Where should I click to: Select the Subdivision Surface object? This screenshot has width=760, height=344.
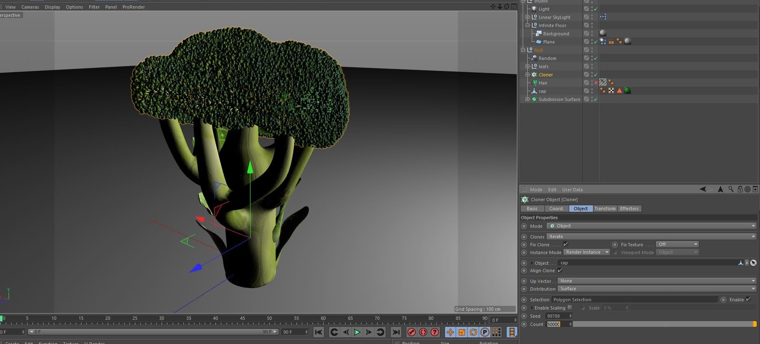(559, 99)
